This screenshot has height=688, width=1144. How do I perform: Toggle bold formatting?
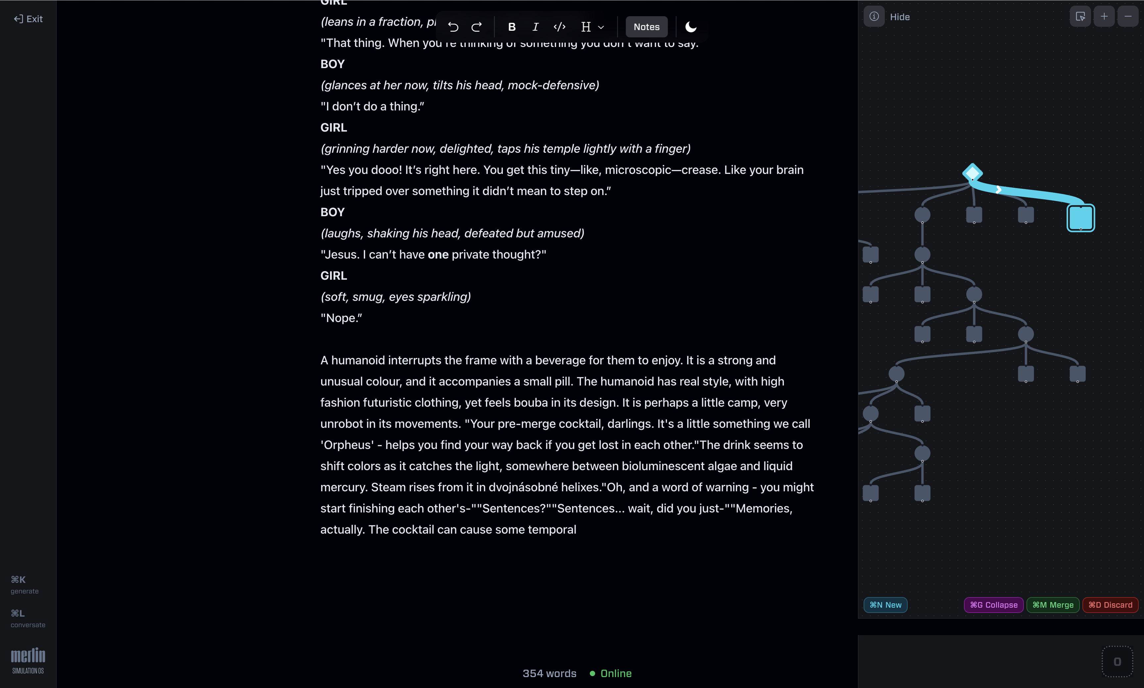[511, 27]
